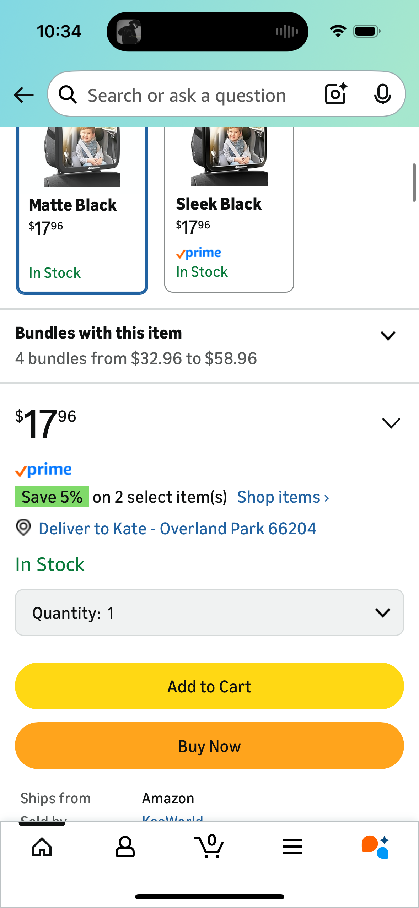Tap Deliver to Kate address link
Image resolution: width=419 pixels, height=908 pixels.
[177, 529]
